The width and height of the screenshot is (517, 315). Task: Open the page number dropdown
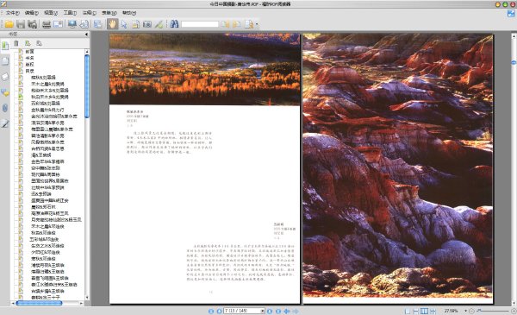pyautogui.click(x=263, y=311)
